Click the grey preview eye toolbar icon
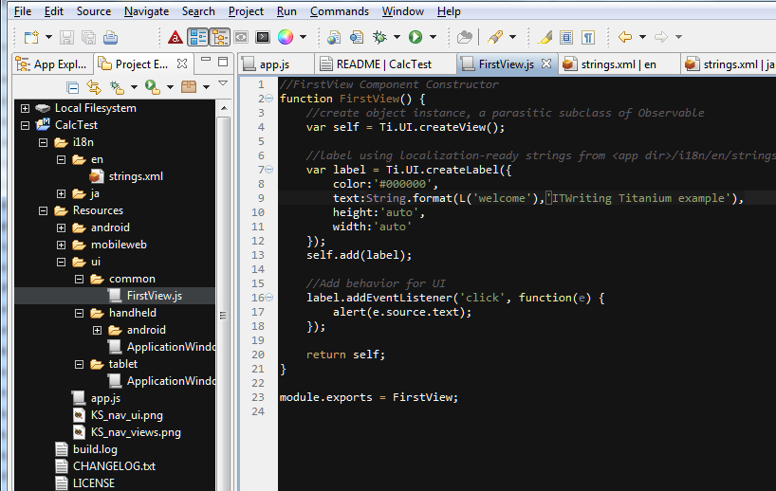Viewport: 776px width, 491px height. 241,37
